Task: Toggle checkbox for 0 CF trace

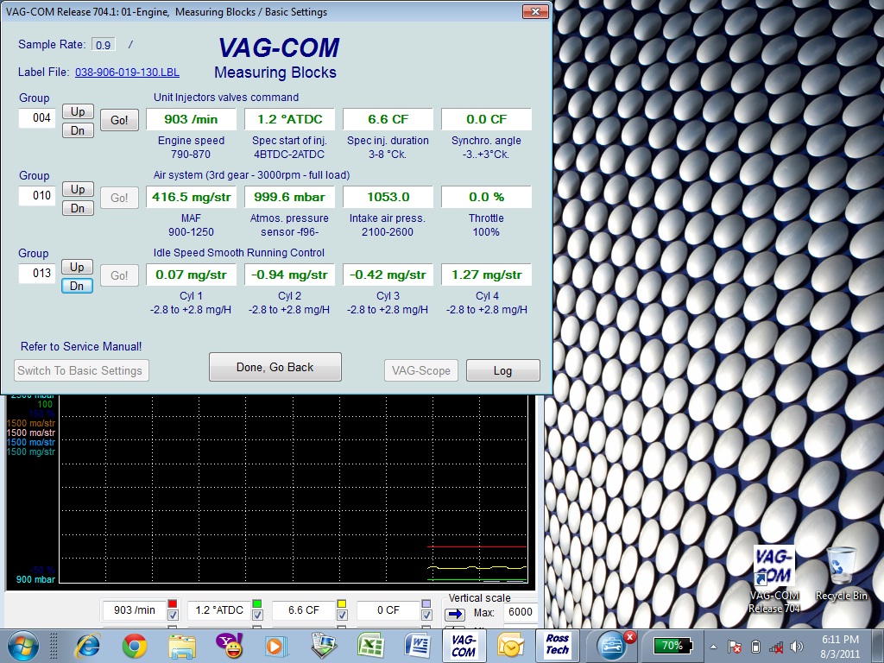Action: (x=426, y=615)
